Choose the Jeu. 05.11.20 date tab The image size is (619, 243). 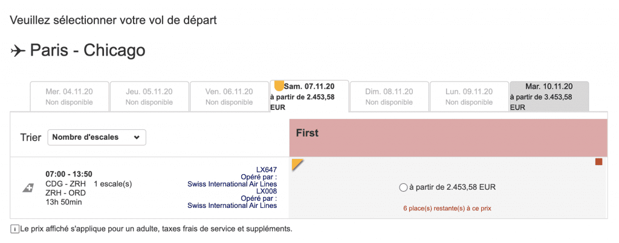[x=149, y=97]
